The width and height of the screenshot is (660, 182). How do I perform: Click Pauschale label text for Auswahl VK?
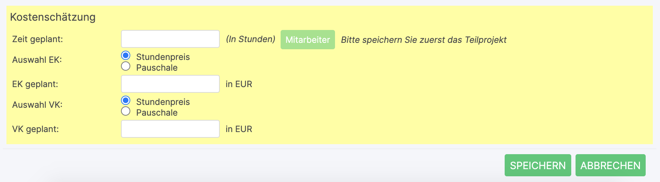(x=157, y=113)
